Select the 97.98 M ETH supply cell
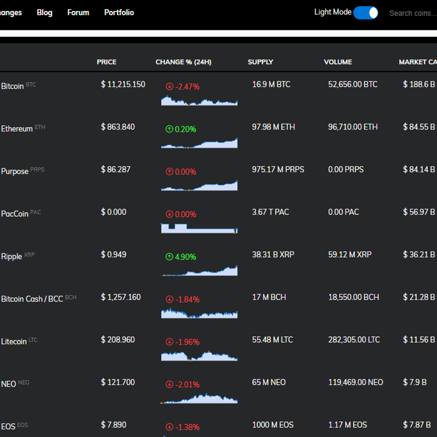437x437 pixels. (273, 127)
